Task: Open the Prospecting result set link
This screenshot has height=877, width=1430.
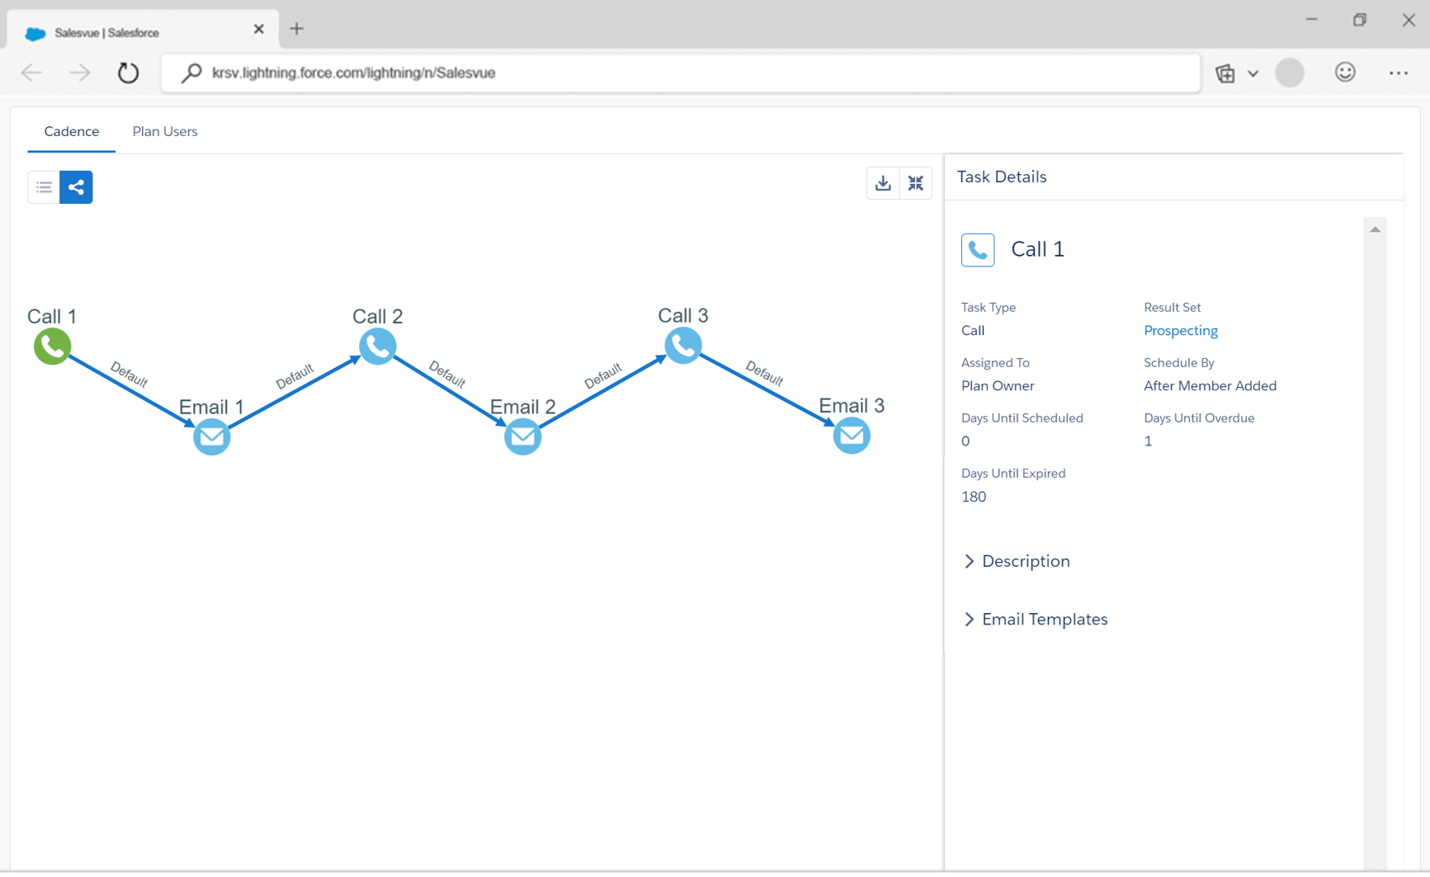Action: [x=1180, y=330]
